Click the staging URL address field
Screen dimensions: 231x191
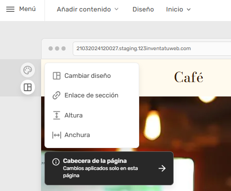[x=152, y=49]
